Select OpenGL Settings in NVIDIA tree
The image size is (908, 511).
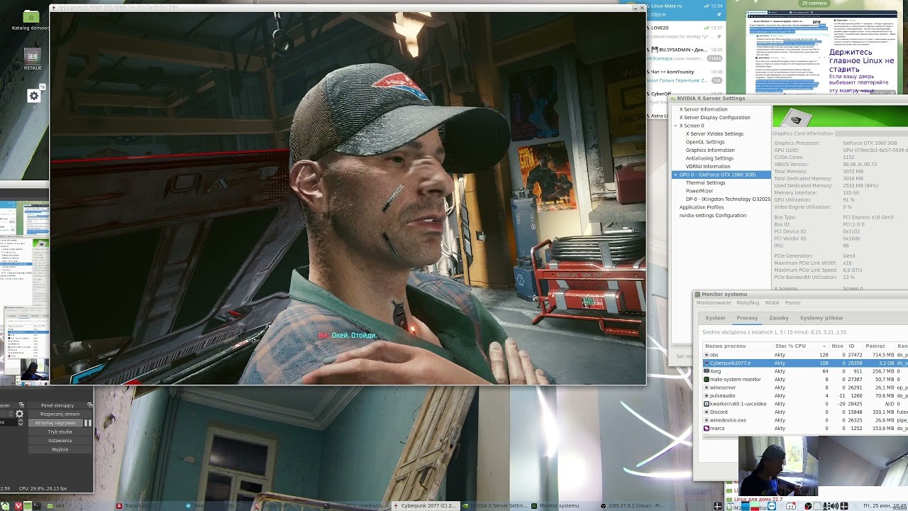coord(705,142)
